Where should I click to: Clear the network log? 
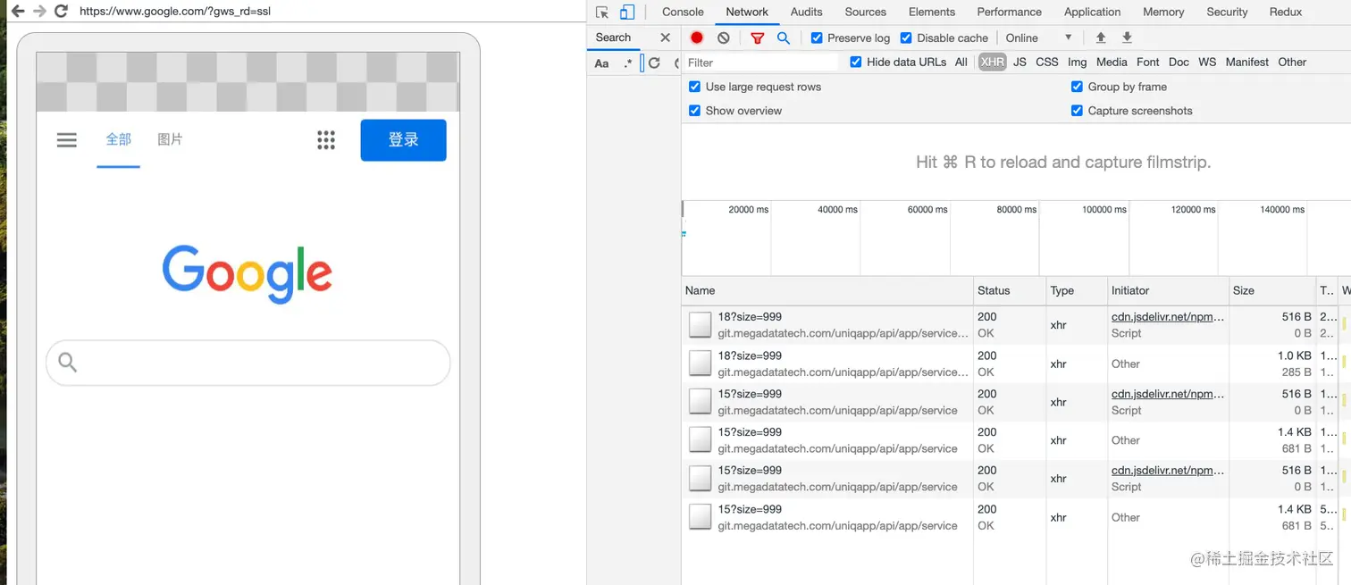[x=724, y=38]
